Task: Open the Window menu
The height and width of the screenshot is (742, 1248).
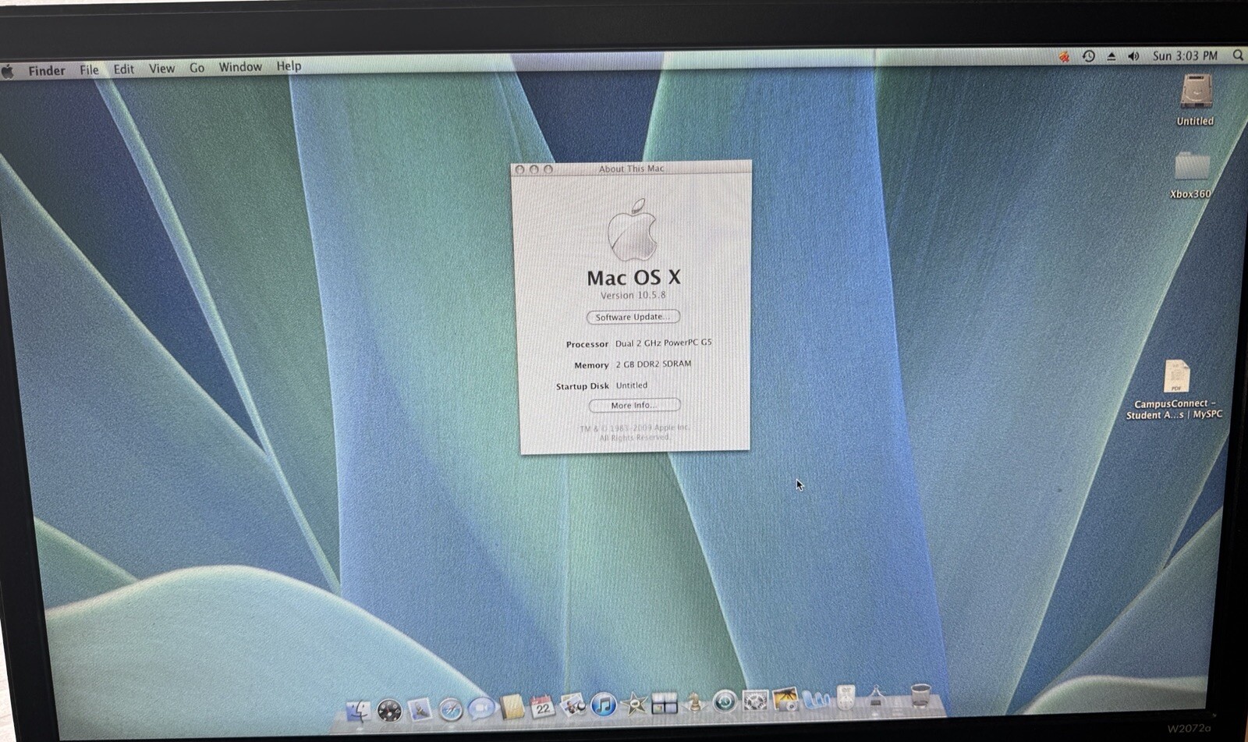Action: point(240,67)
